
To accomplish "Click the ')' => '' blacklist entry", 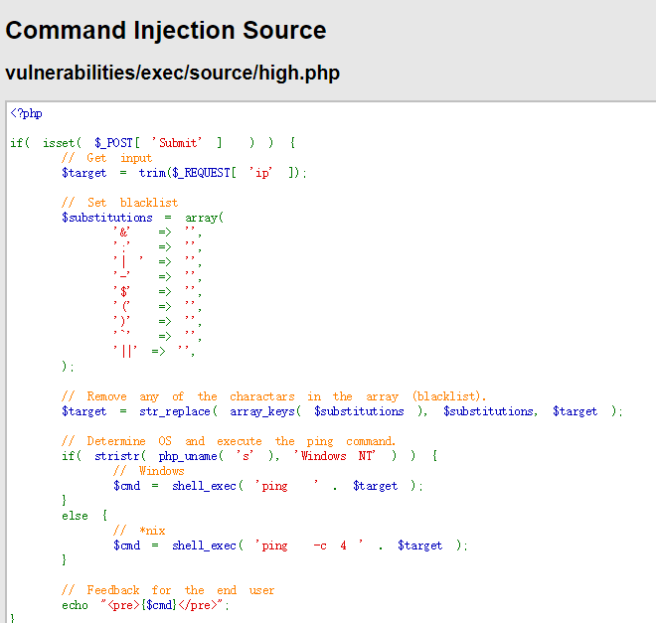I will click(x=158, y=322).
